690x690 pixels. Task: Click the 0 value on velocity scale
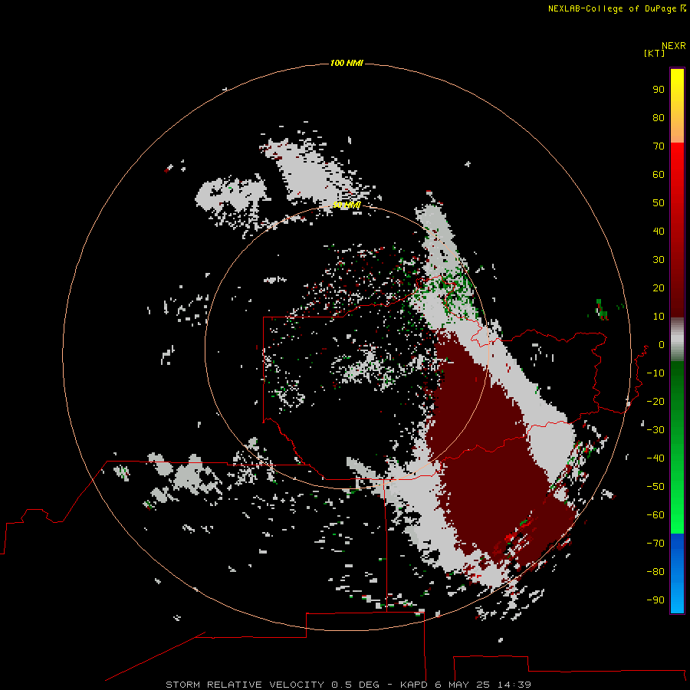tap(662, 345)
